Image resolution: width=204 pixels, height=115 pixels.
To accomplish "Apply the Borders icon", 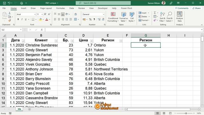I will 33,19.
